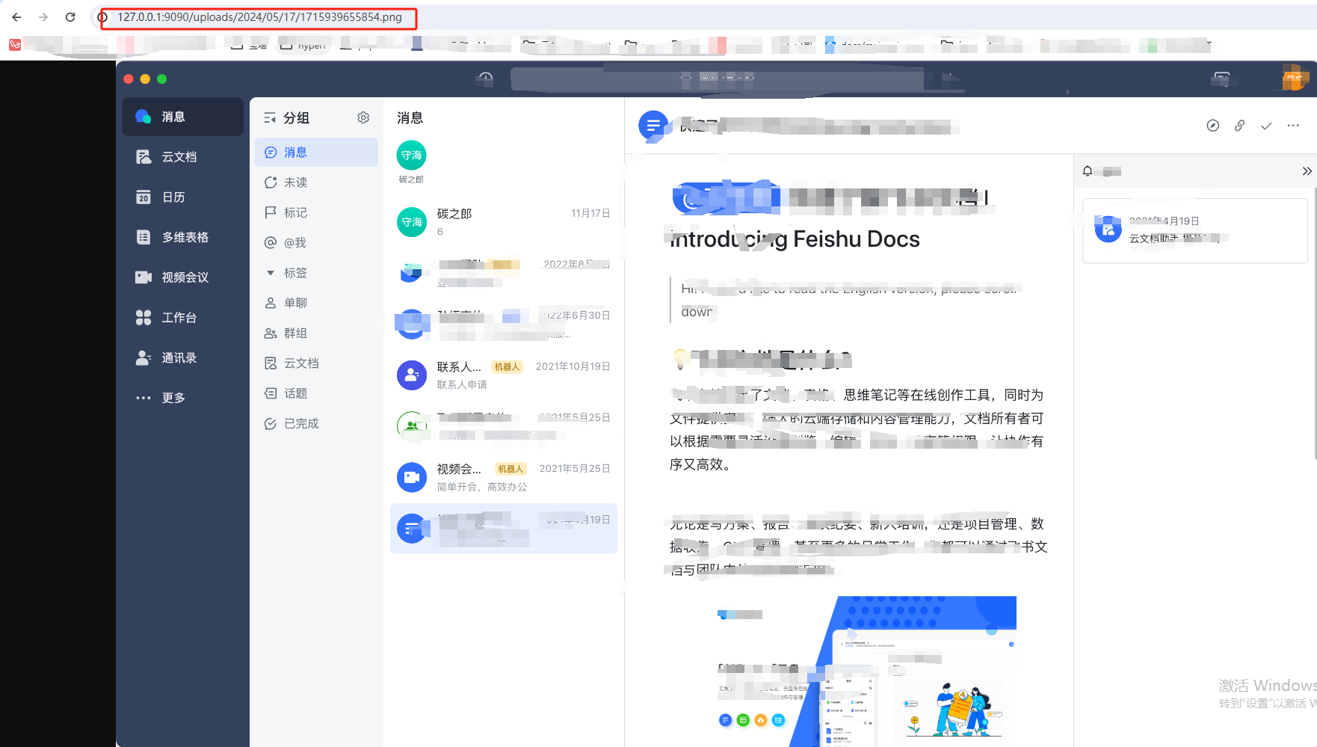Copy document link icon
Screen dimensions: 1317x747
point(1240,126)
